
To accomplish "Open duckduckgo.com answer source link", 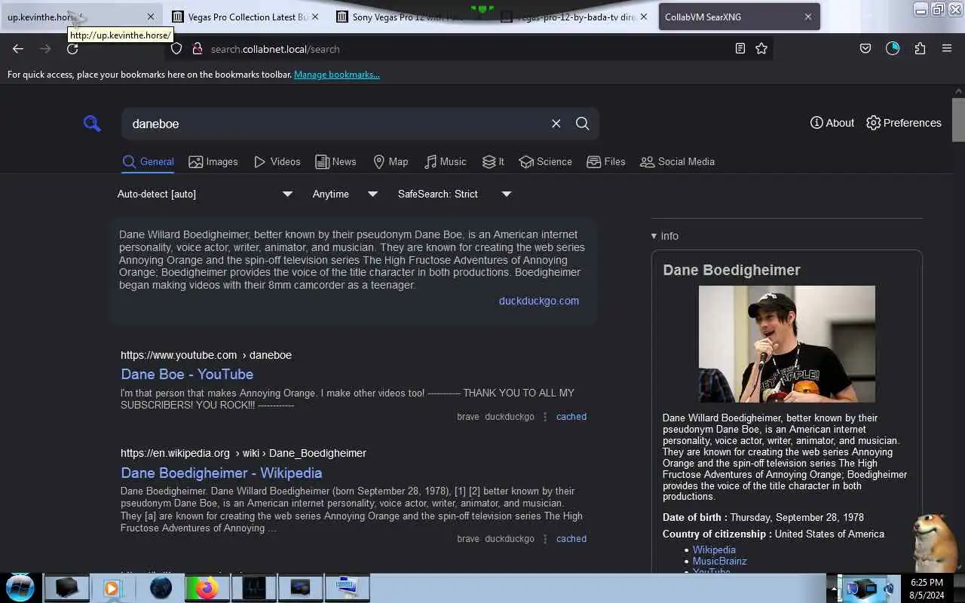I will [539, 301].
